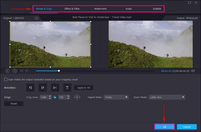This screenshot has width=201, height=132.
Task: Skip to the next frame
Action: pyautogui.click(x=27, y=71)
